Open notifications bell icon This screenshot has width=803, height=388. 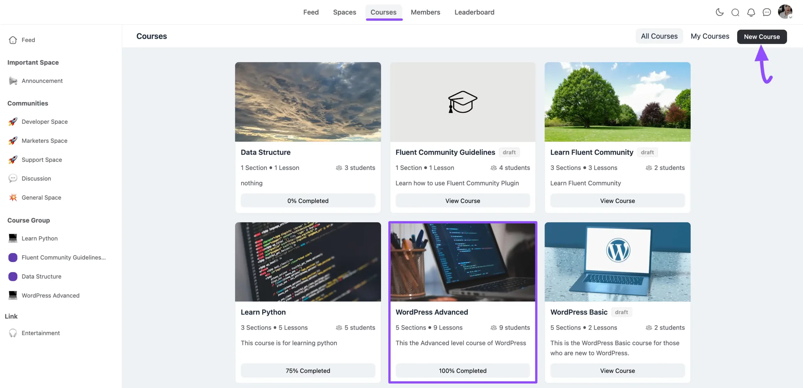751,12
